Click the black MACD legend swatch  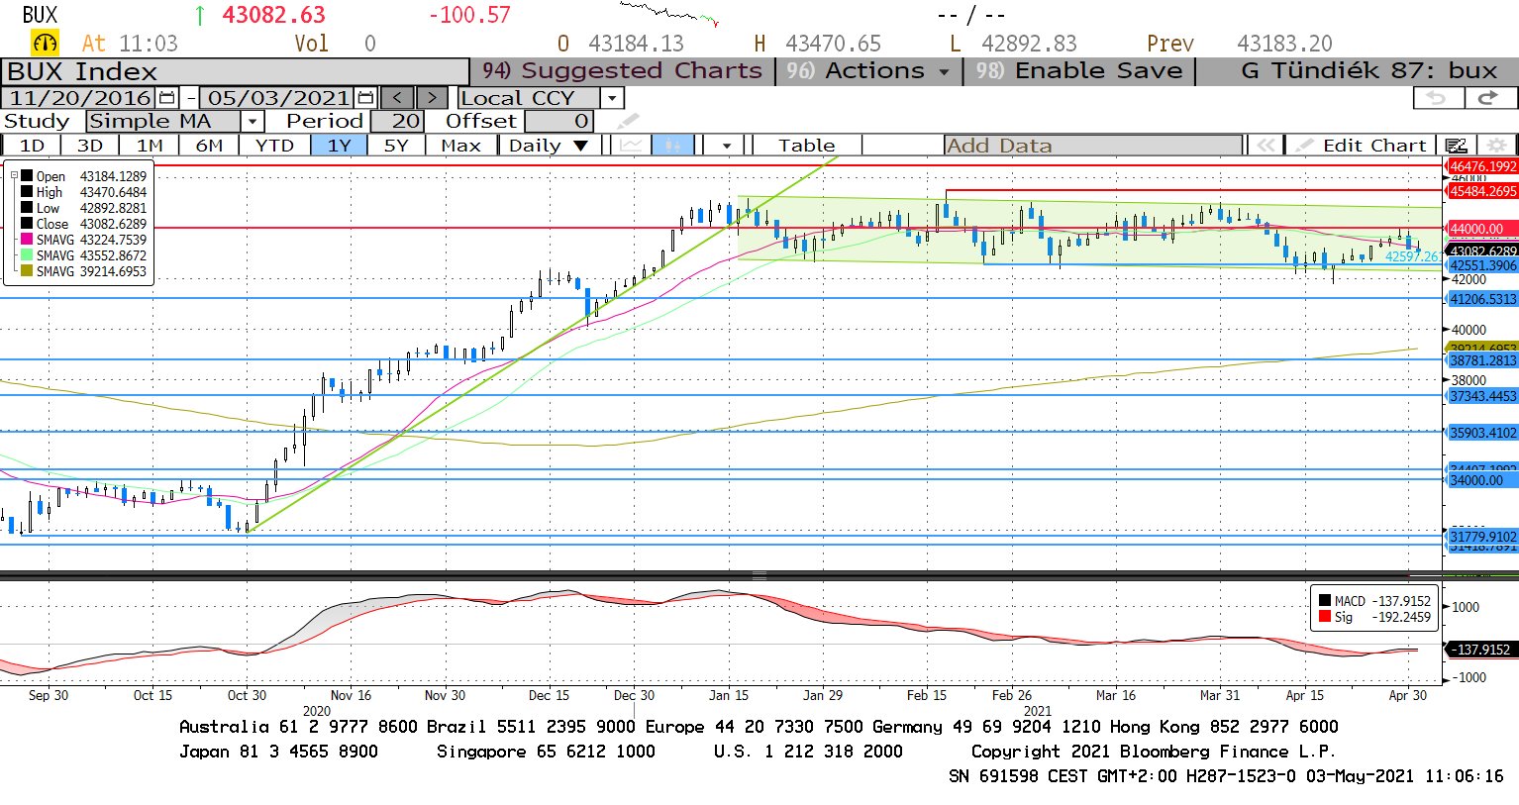pos(1324,601)
